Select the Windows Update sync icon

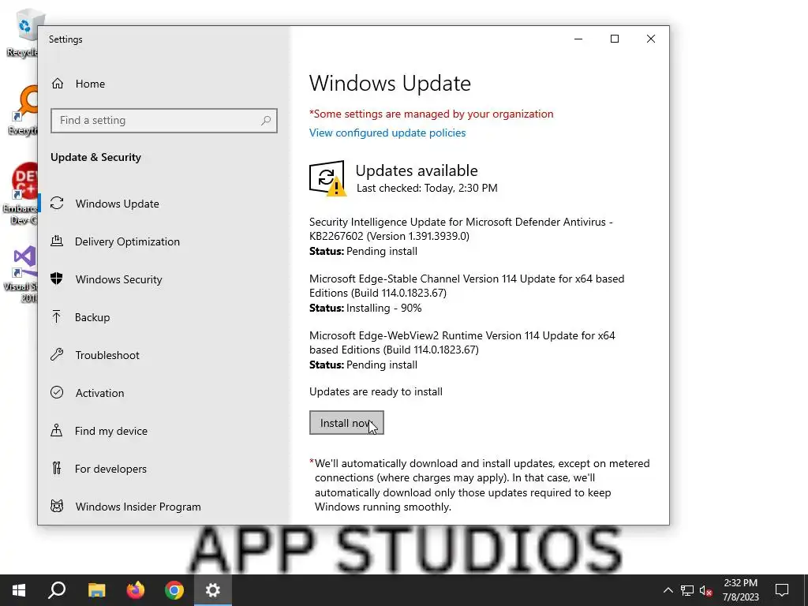click(57, 204)
